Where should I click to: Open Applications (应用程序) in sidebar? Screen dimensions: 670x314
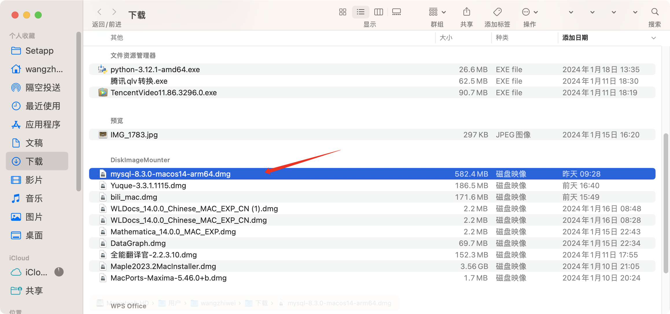[37, 125]
